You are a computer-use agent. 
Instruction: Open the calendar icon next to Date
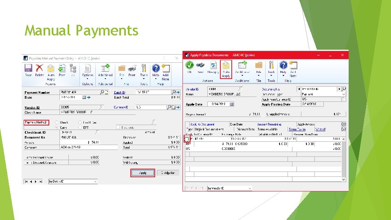click(x=84, y=97)
